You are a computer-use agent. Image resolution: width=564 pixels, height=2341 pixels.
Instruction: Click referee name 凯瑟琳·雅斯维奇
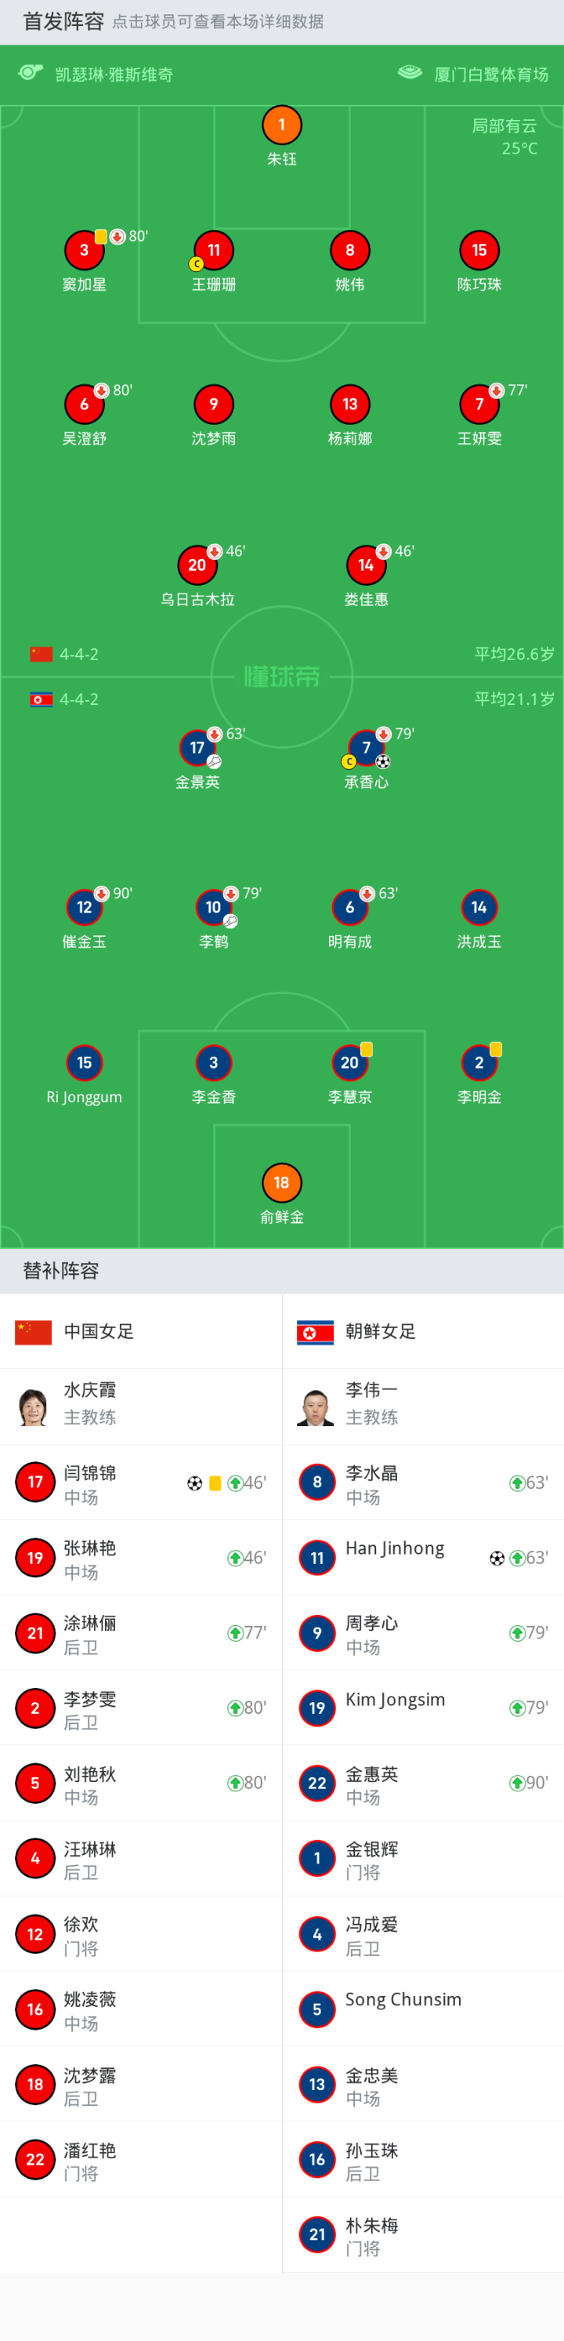pos(114,74)
